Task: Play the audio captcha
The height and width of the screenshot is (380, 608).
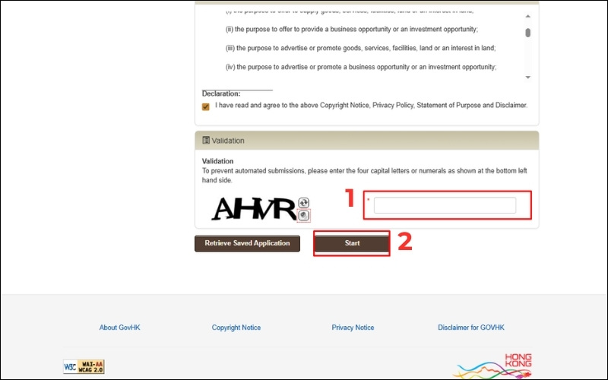Action: 304,215
